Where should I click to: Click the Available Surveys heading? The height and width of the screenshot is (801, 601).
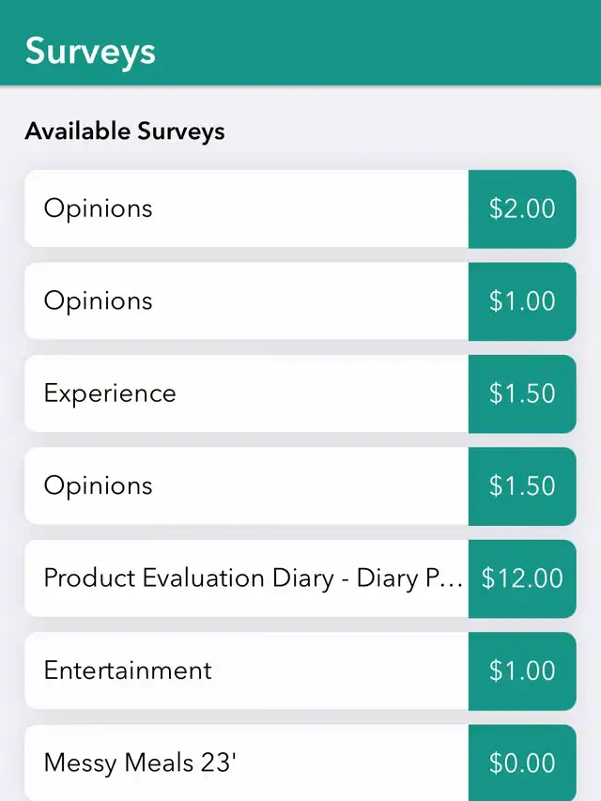[x=125, y=131]
